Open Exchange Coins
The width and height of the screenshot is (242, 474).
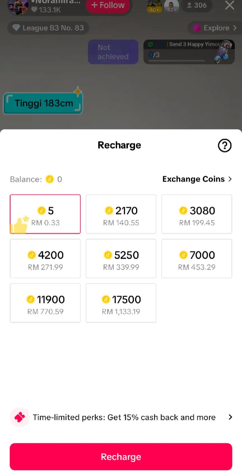point(197,179)
